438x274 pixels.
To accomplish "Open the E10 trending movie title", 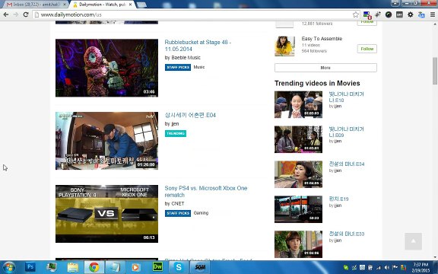I will tap(346, 97).
